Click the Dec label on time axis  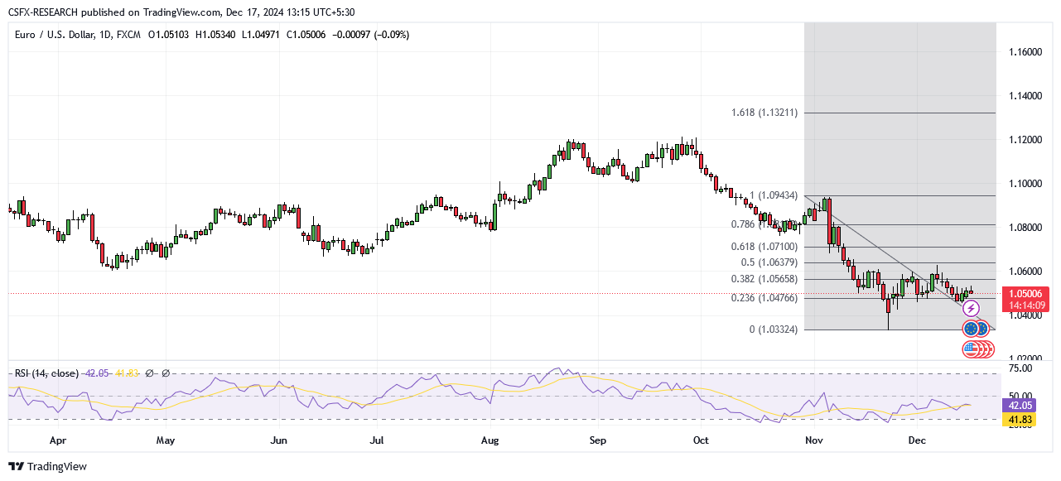tap(917, 440)
